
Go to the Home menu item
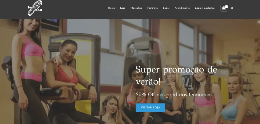point(111,8)
